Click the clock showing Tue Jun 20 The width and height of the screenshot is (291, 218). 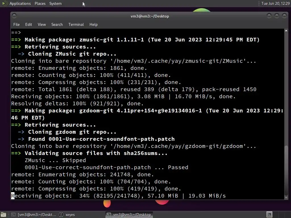click(x=275, y=3)
